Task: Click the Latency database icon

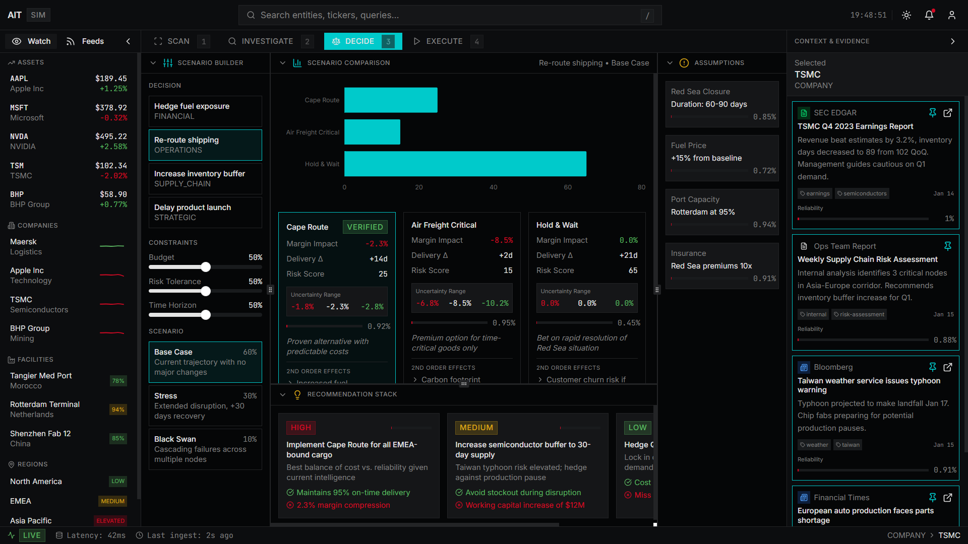Action: point(59,535)
